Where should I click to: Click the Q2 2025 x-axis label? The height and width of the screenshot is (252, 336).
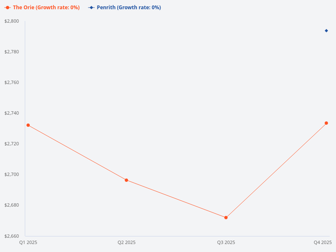click(126, 242)
